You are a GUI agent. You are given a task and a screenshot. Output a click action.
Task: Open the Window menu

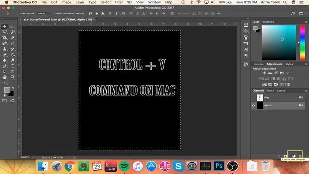[x=154, y=2]
